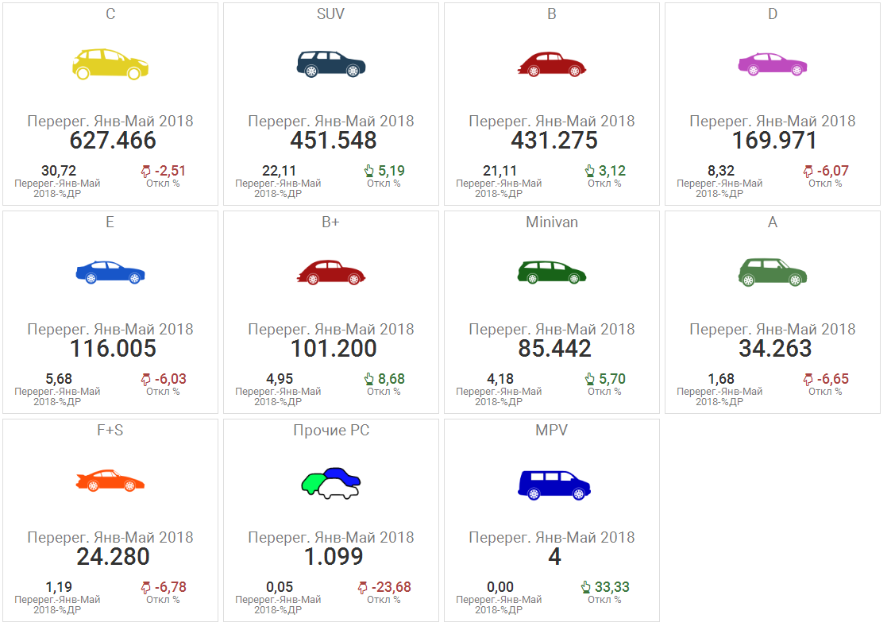The height and width of the screenshot is (630, 891).
Task: Click the blue E segment sedan icon
Action: coord(110,272)
